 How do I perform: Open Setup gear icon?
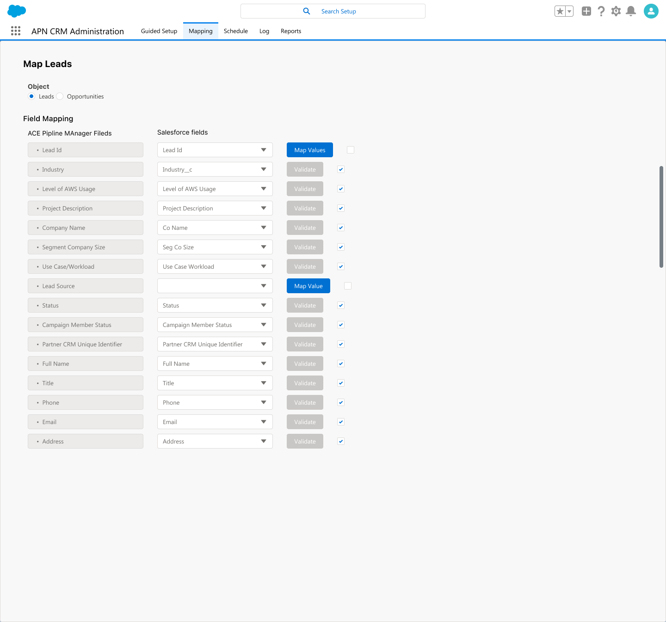point(616,11)
